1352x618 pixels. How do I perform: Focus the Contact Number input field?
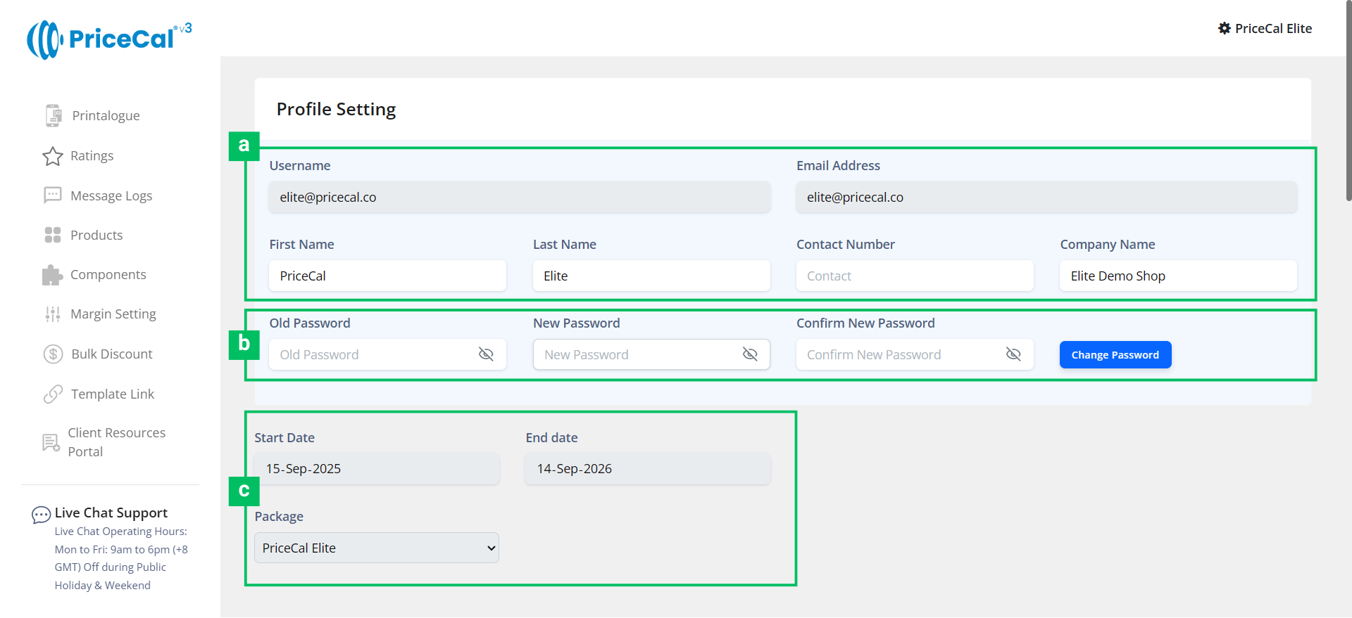[914, 276]
